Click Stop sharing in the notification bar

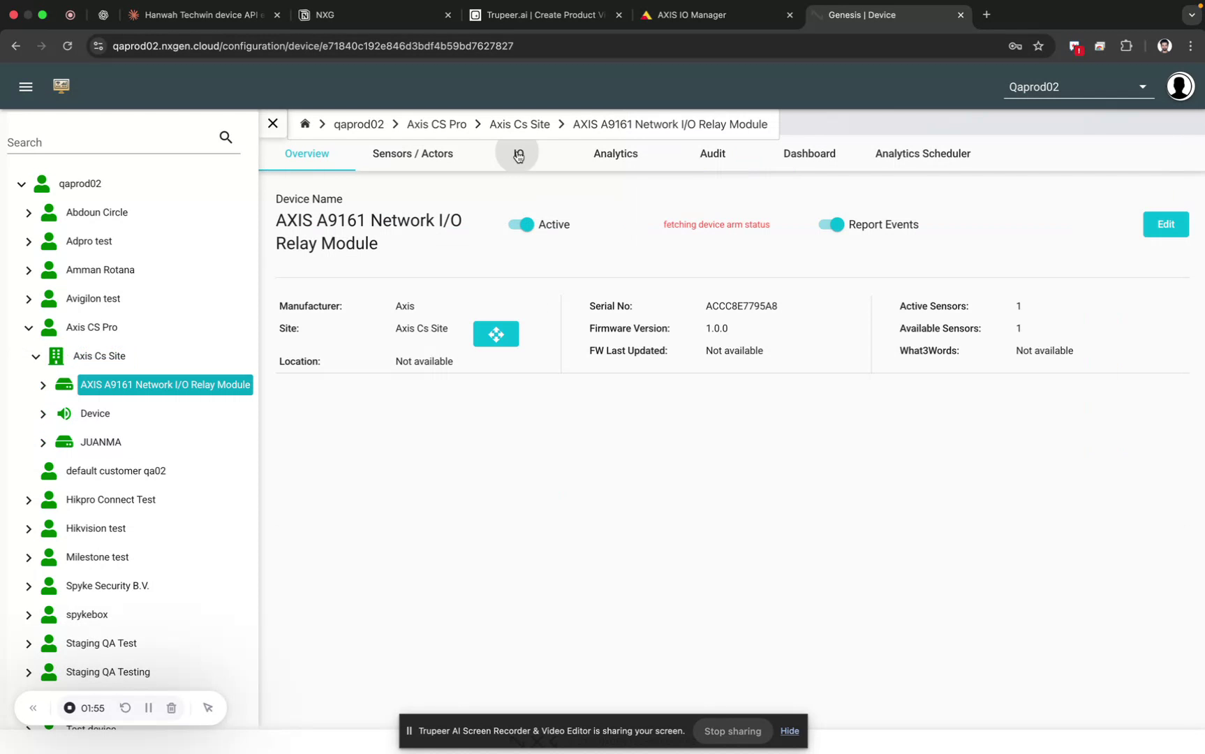732,730
